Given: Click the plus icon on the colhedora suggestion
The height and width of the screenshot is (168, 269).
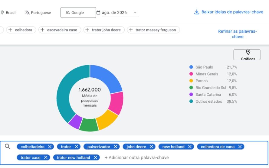Looking at the screenshot, I should tap(10, 30).
